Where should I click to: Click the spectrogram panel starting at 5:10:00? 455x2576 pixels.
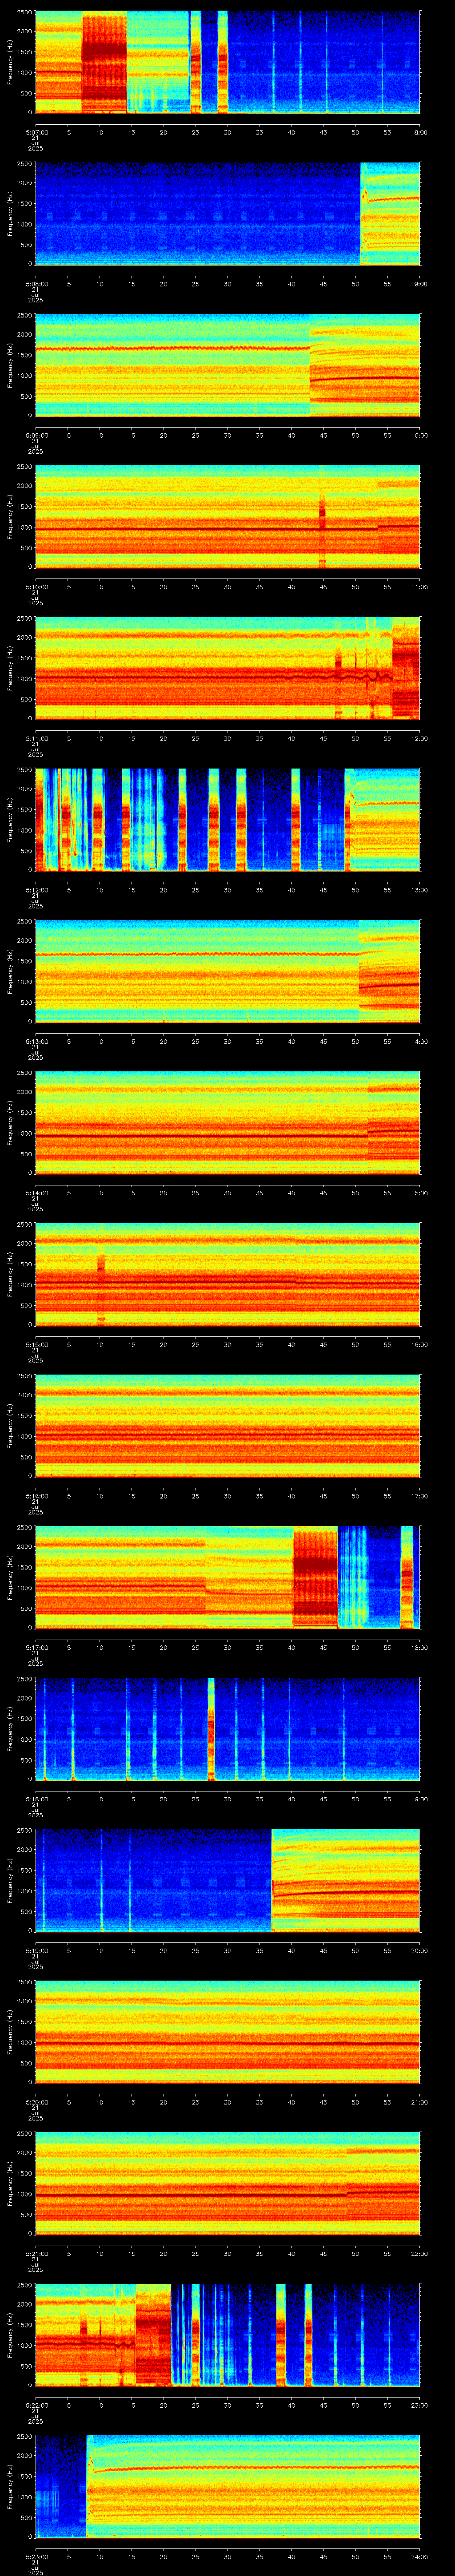pos(228,517)
